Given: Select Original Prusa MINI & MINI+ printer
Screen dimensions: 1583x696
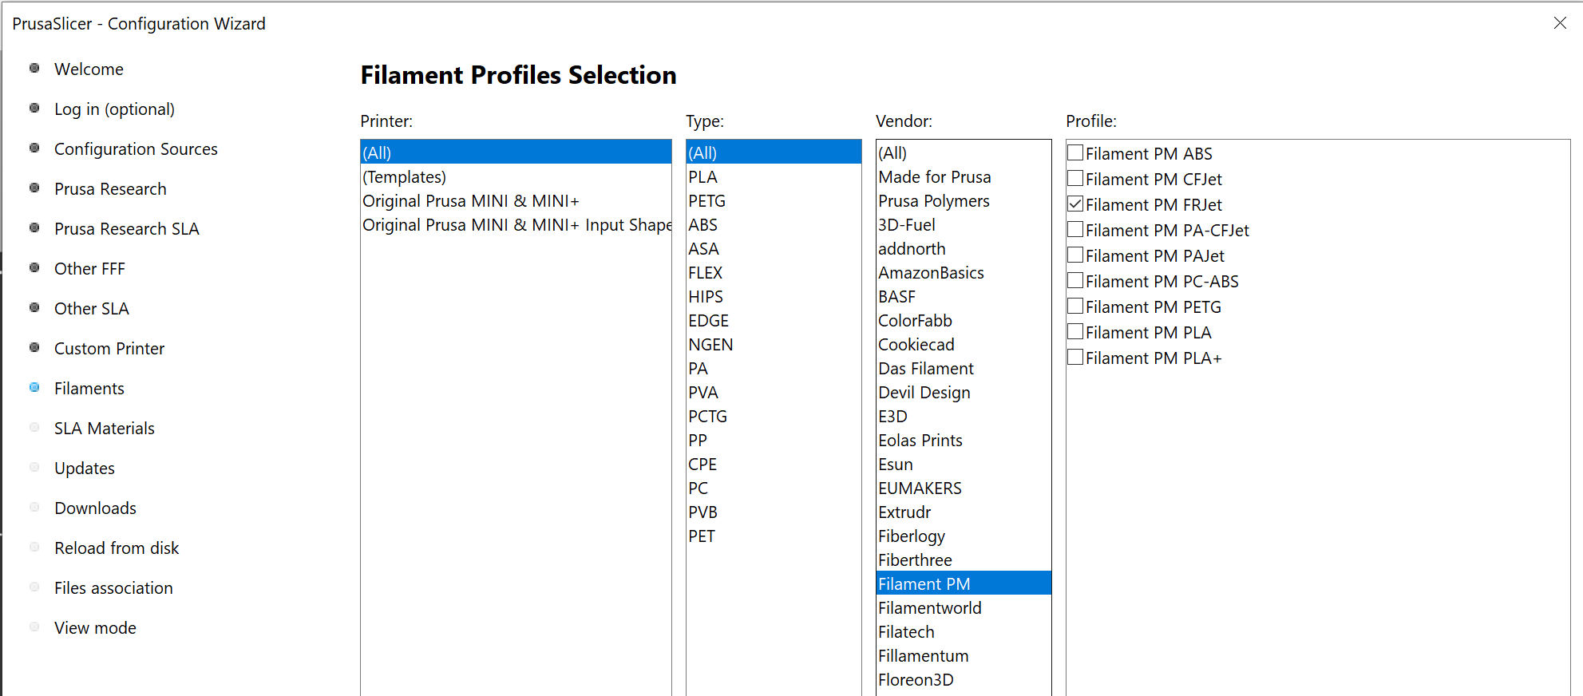Looking at the screenshot, I should pos(516,200).
